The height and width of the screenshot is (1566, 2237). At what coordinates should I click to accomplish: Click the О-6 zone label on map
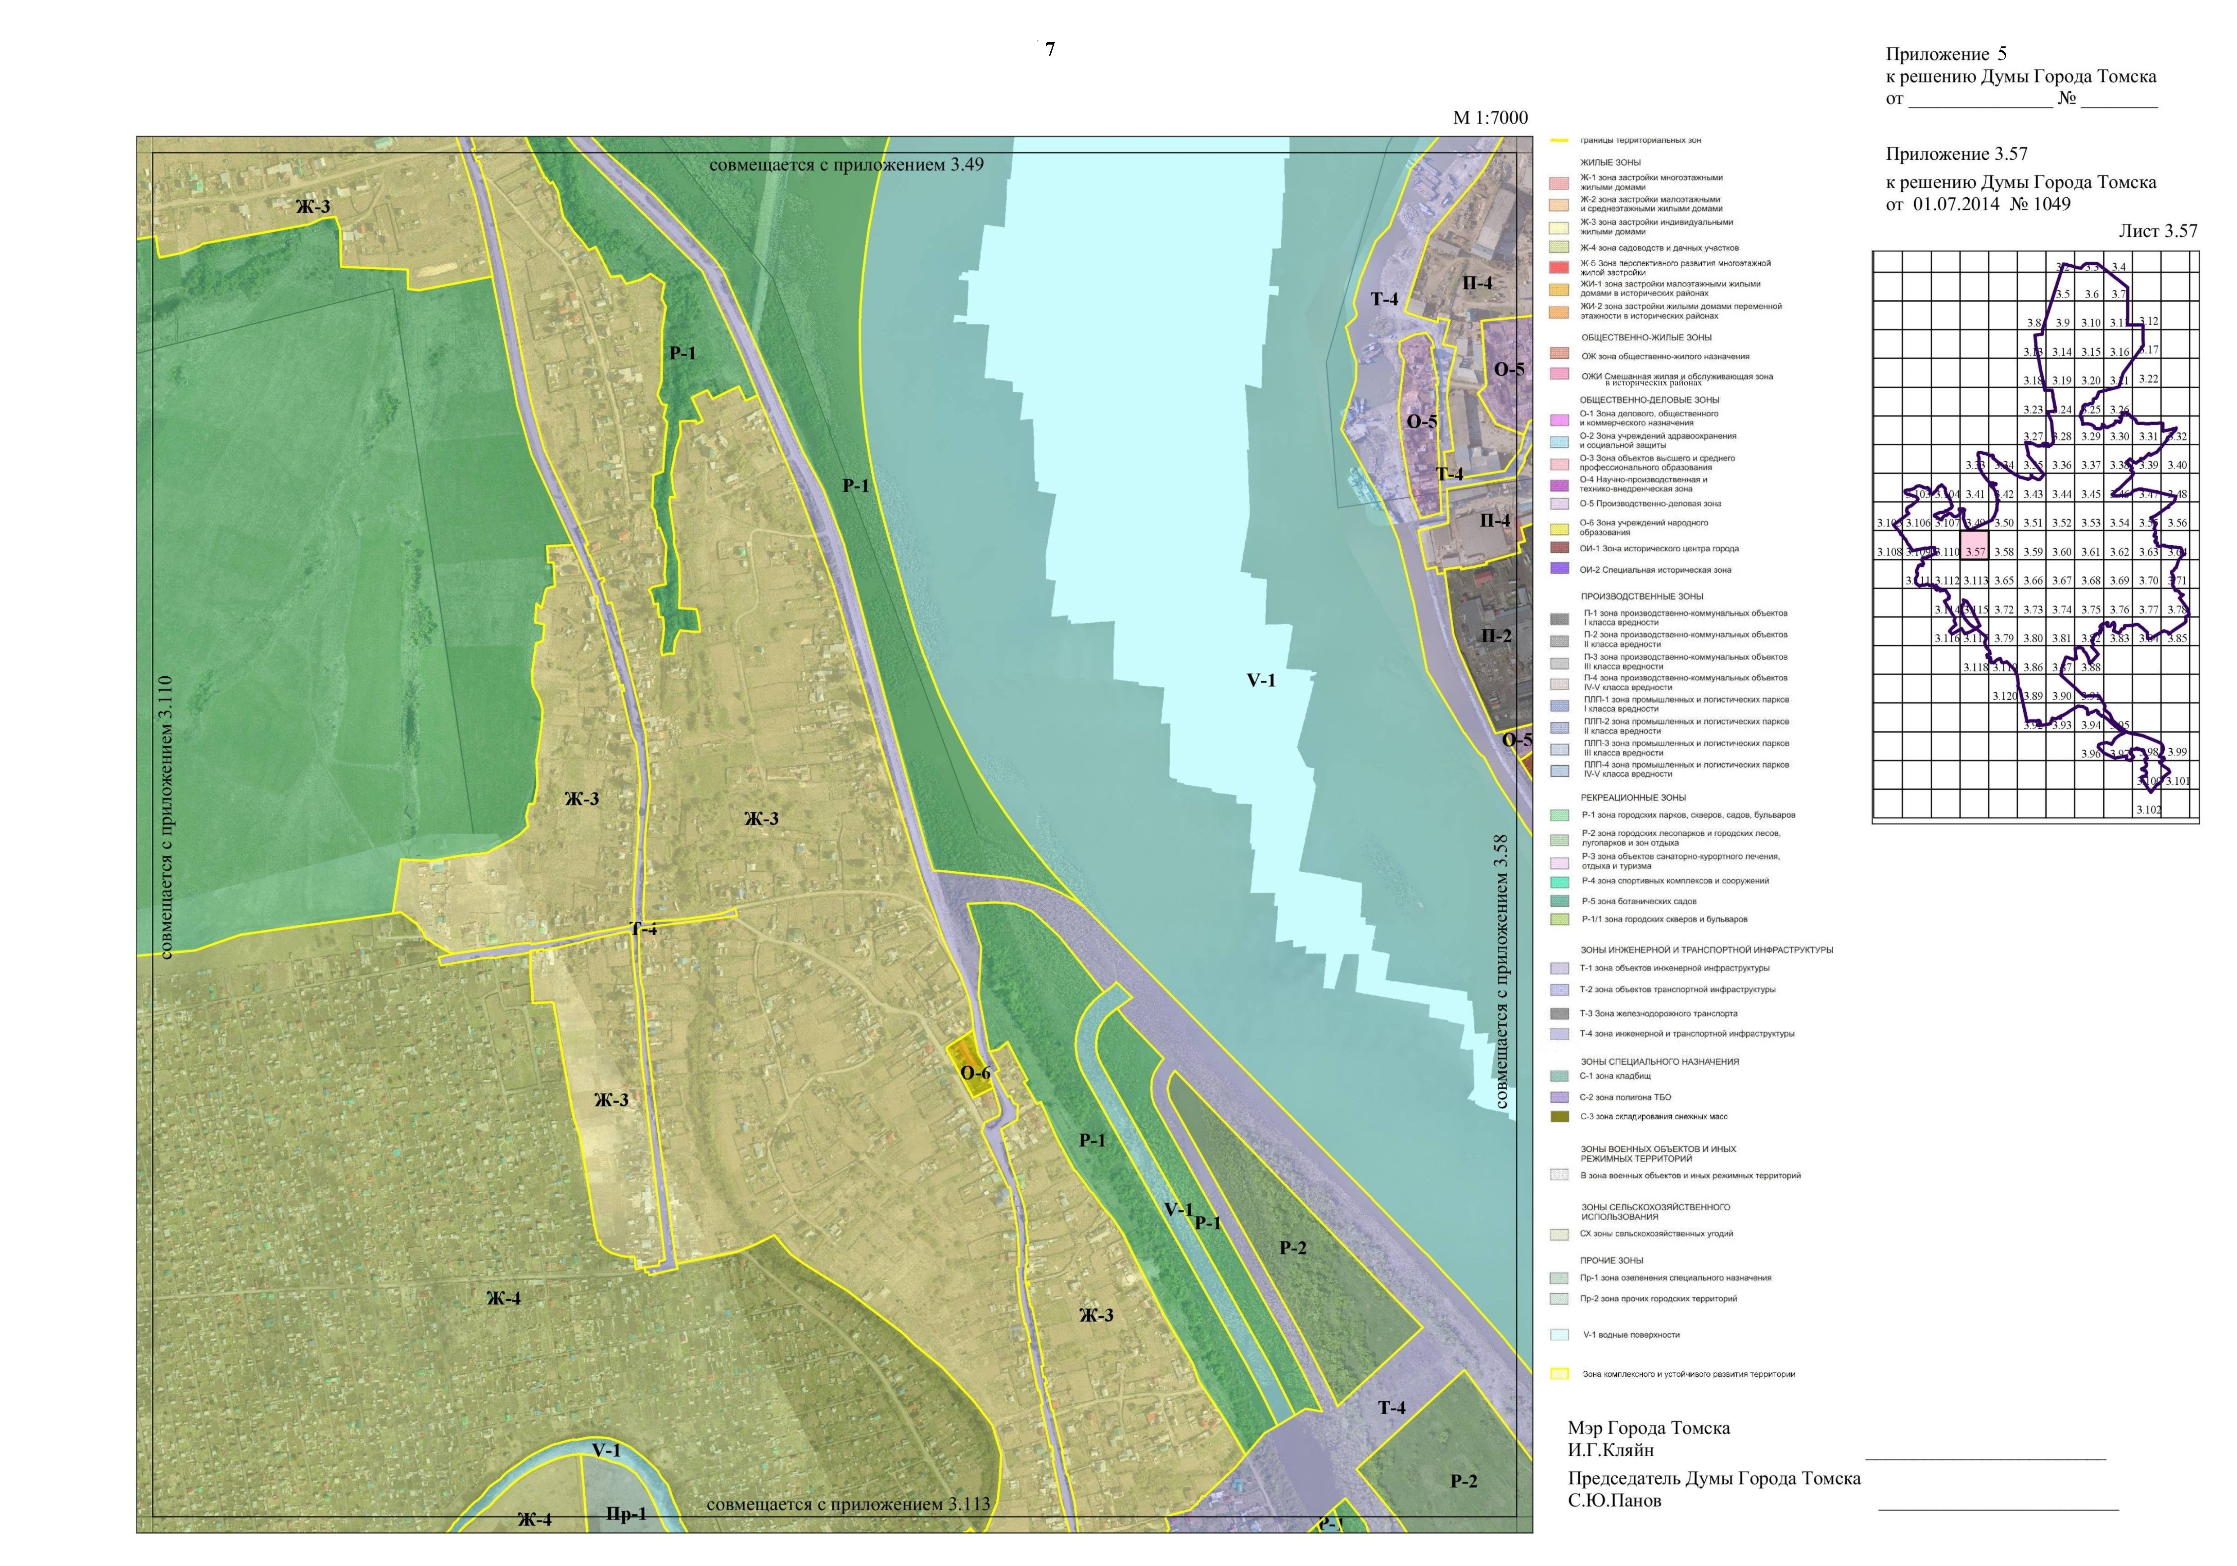975,1073
